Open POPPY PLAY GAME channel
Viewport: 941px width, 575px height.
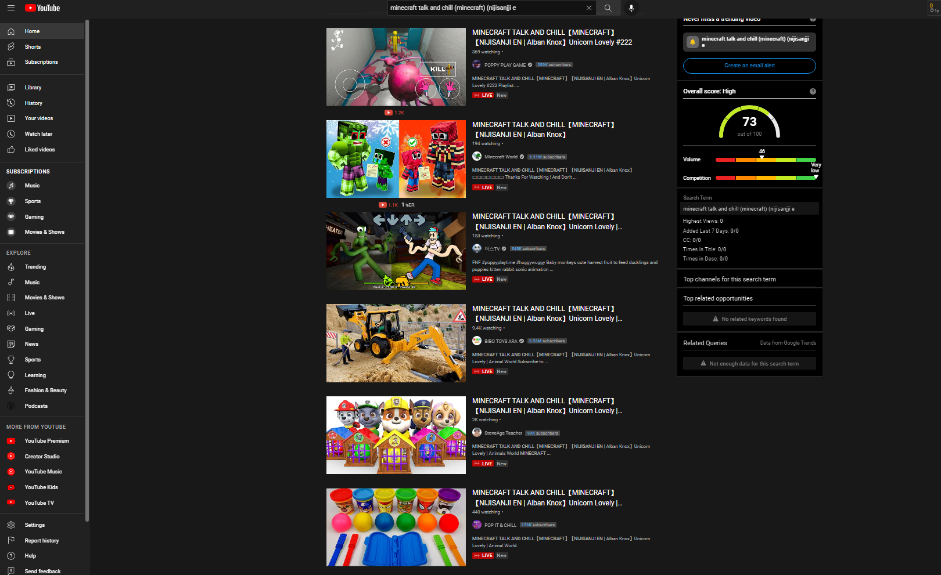[x=505, y=65]
